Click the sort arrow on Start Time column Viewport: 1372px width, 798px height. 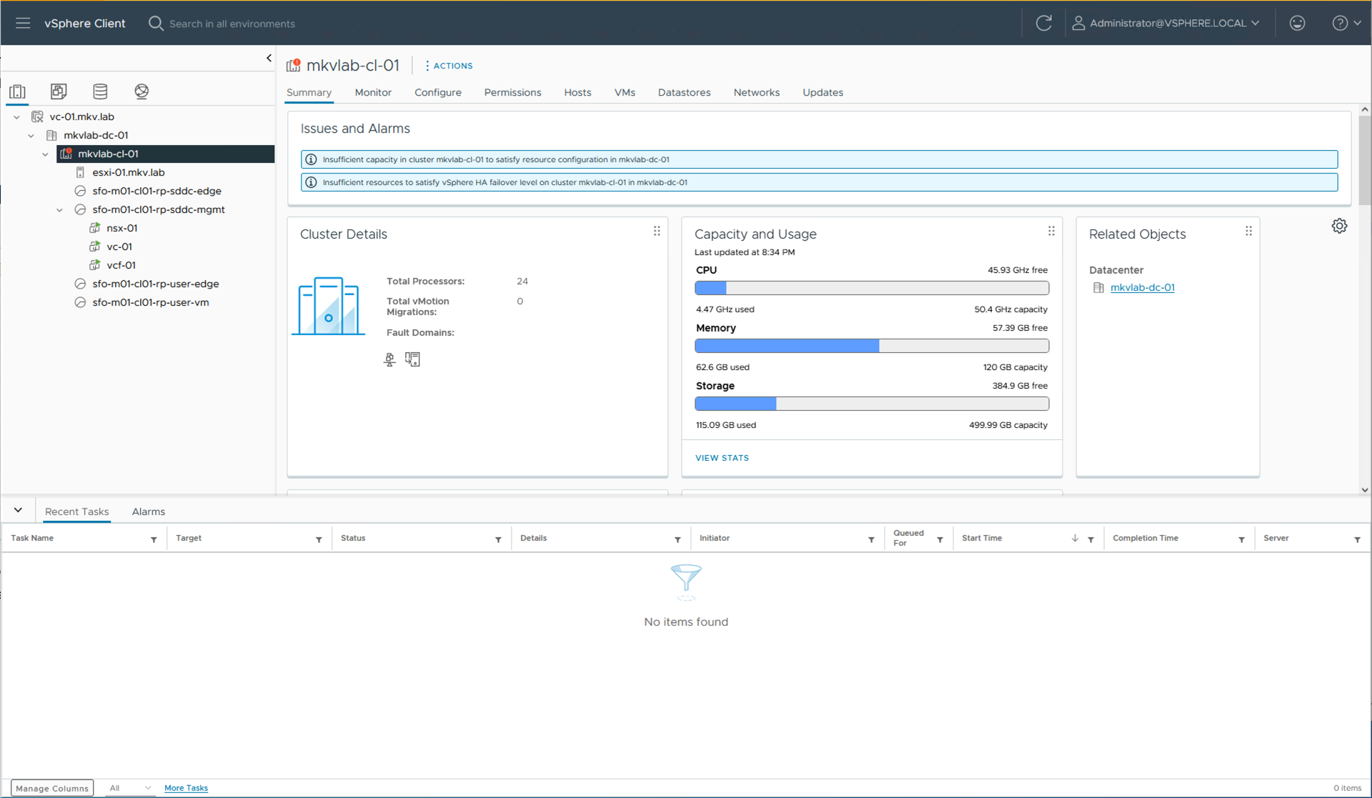[x=1073, y=539]
